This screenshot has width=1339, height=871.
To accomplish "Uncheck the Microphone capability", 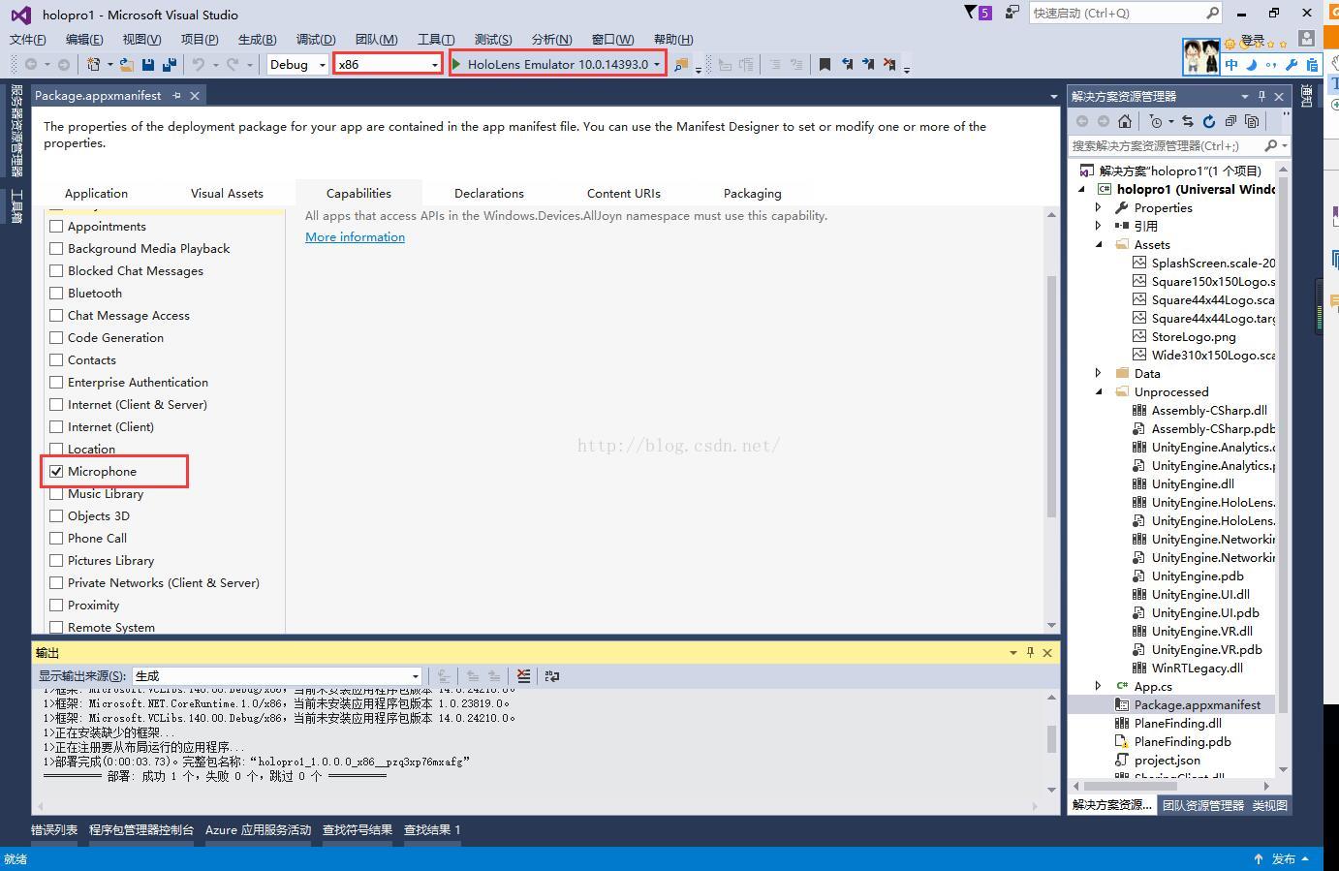I will pos(56,472).
